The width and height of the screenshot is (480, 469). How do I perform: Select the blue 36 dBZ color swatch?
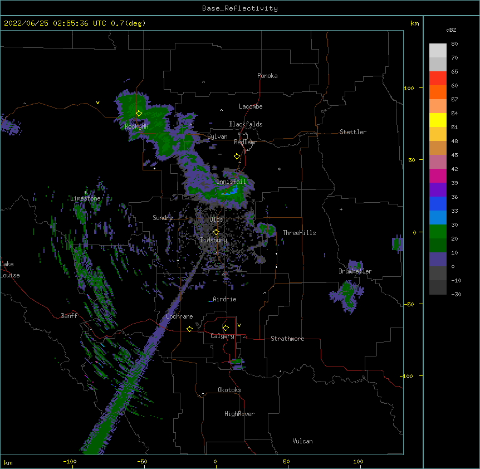click(x=438, y=203)
